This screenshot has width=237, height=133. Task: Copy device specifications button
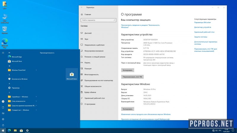[x=128, y=70]
